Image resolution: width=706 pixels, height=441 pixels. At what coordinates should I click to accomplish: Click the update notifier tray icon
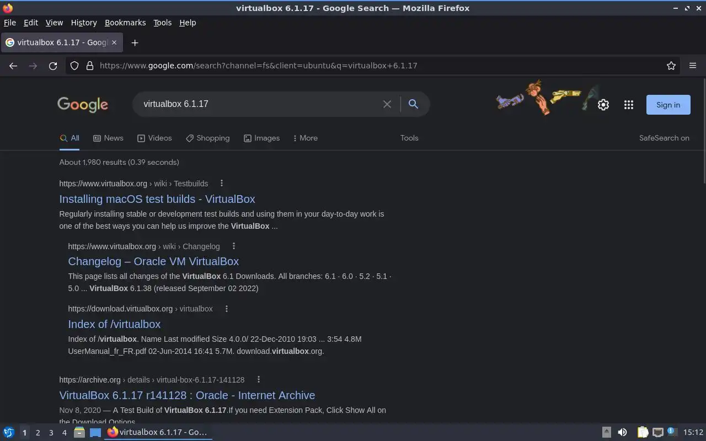click(x=672, y=432)
